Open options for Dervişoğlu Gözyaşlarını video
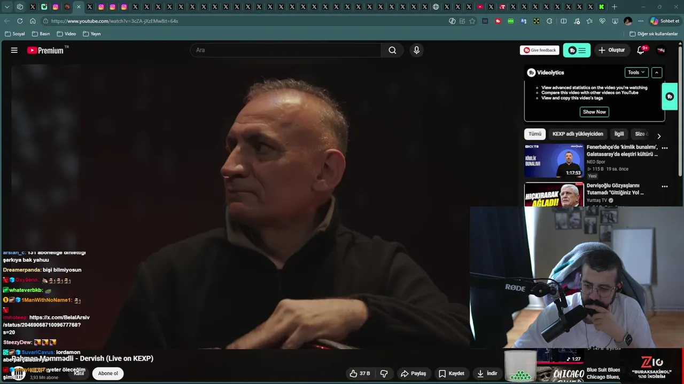 [x=665, y=186]
